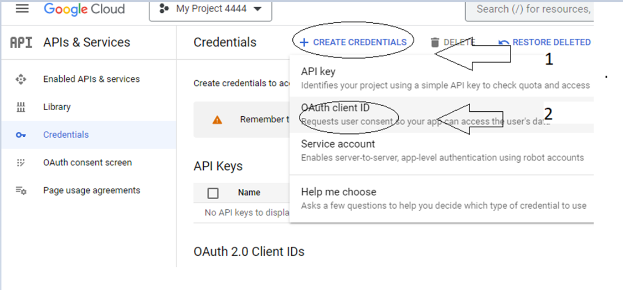623x290 pixels.
Task: Choose API key from the dropdown
Action: (x=441, y=78)
